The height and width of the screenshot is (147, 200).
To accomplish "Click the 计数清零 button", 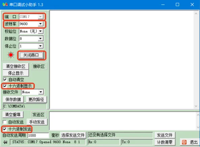I will point(165,142).
